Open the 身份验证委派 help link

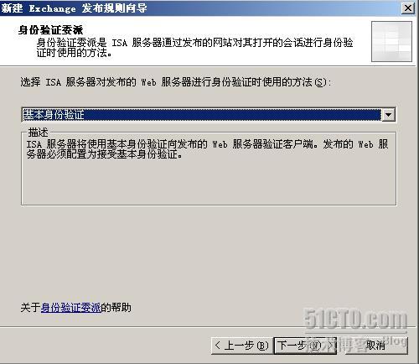[x=70, y=308]
